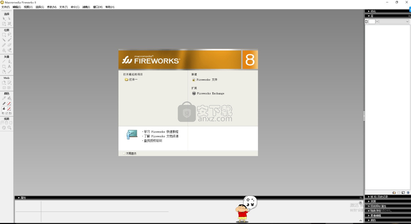Open 查找授权培训 link
This screenshot has width=411, height=224.
(153, 141)
